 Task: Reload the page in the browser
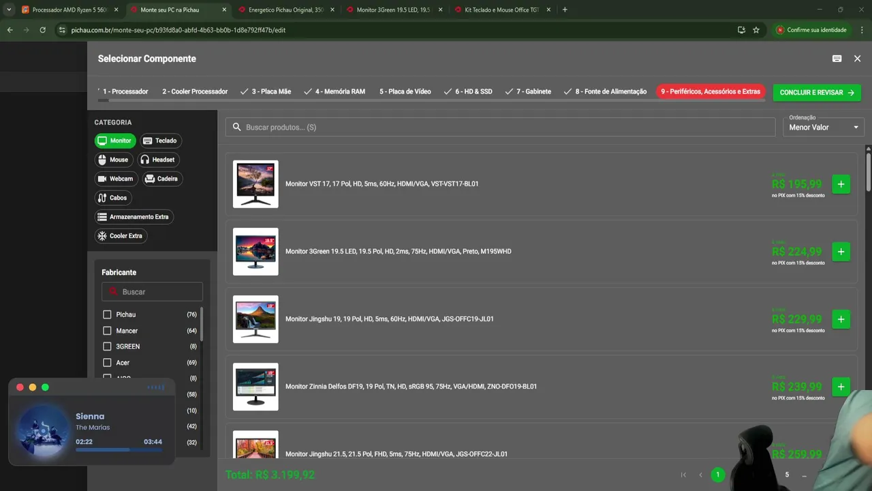click(x=42, y=30)
